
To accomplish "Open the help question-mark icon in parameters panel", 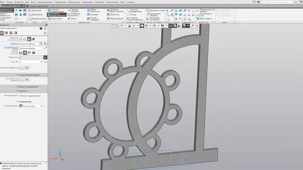I will point(41,28).
